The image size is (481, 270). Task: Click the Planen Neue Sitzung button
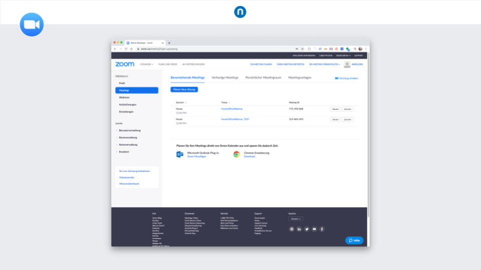(184, 89)
